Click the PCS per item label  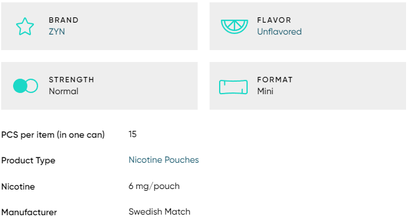[53, 135]
